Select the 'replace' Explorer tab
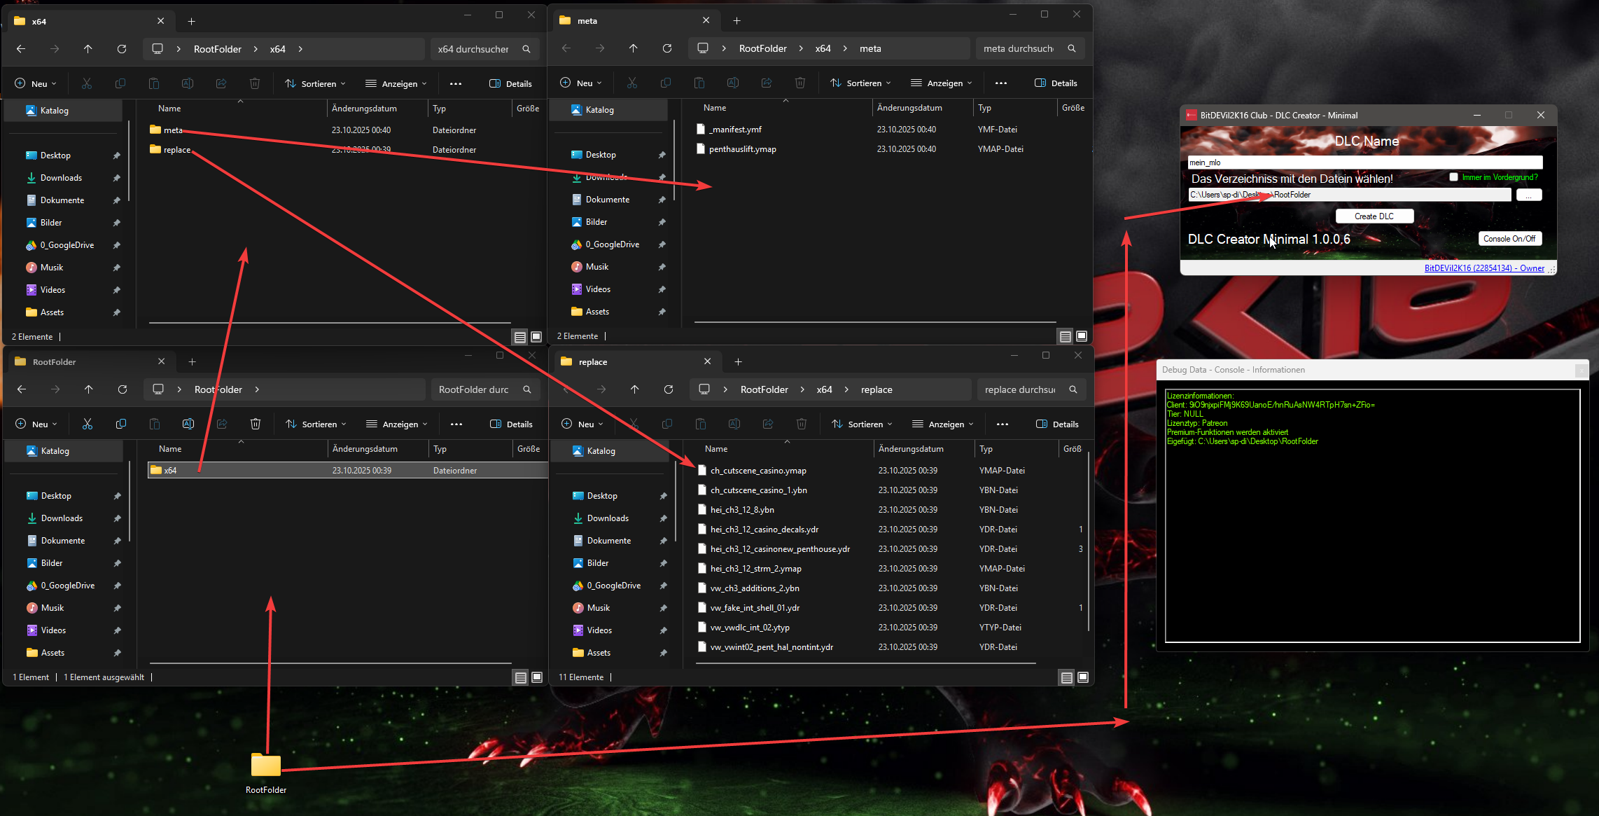The width and height of the screenshot is (1599, 816). point(592,361)
